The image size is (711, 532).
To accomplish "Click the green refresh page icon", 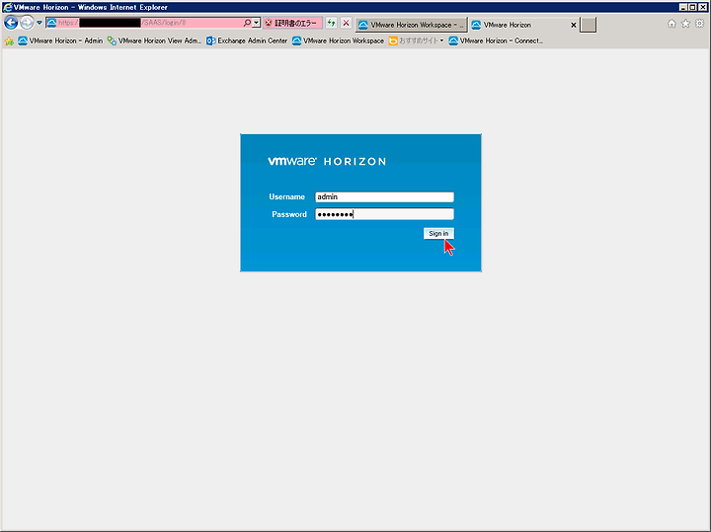I will 332,23.
